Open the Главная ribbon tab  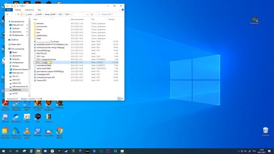(18, 10)
